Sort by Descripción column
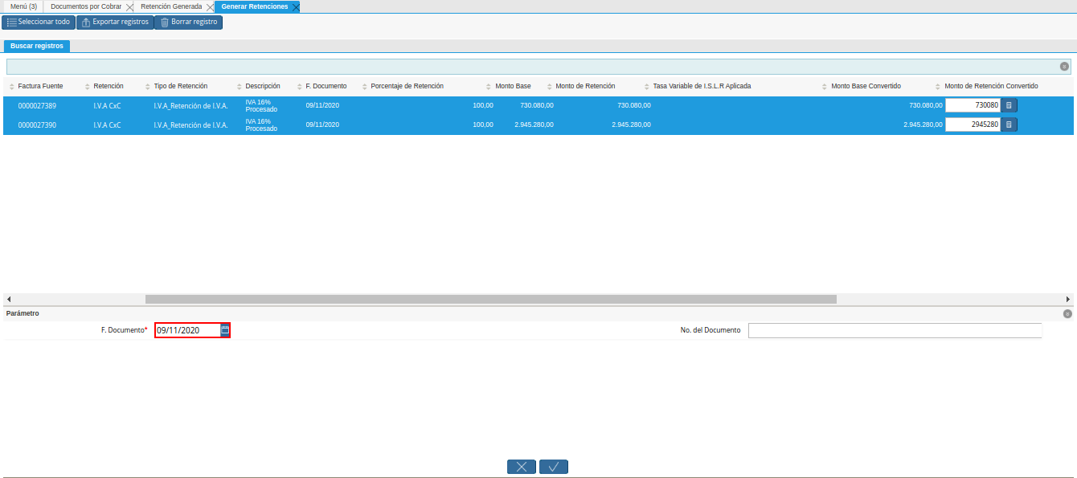1077x478 pixels. point(263,86)
